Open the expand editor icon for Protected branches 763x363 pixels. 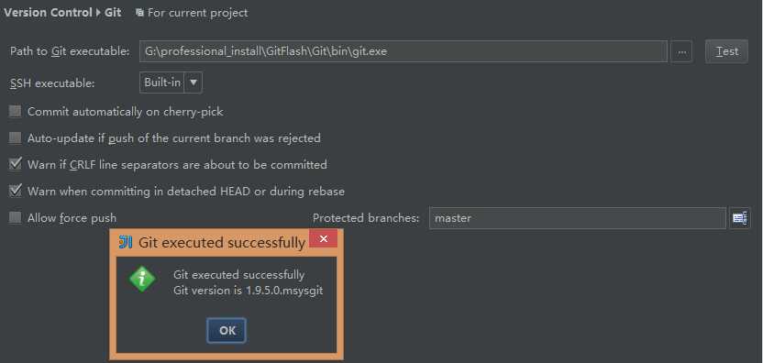(740, 218)
